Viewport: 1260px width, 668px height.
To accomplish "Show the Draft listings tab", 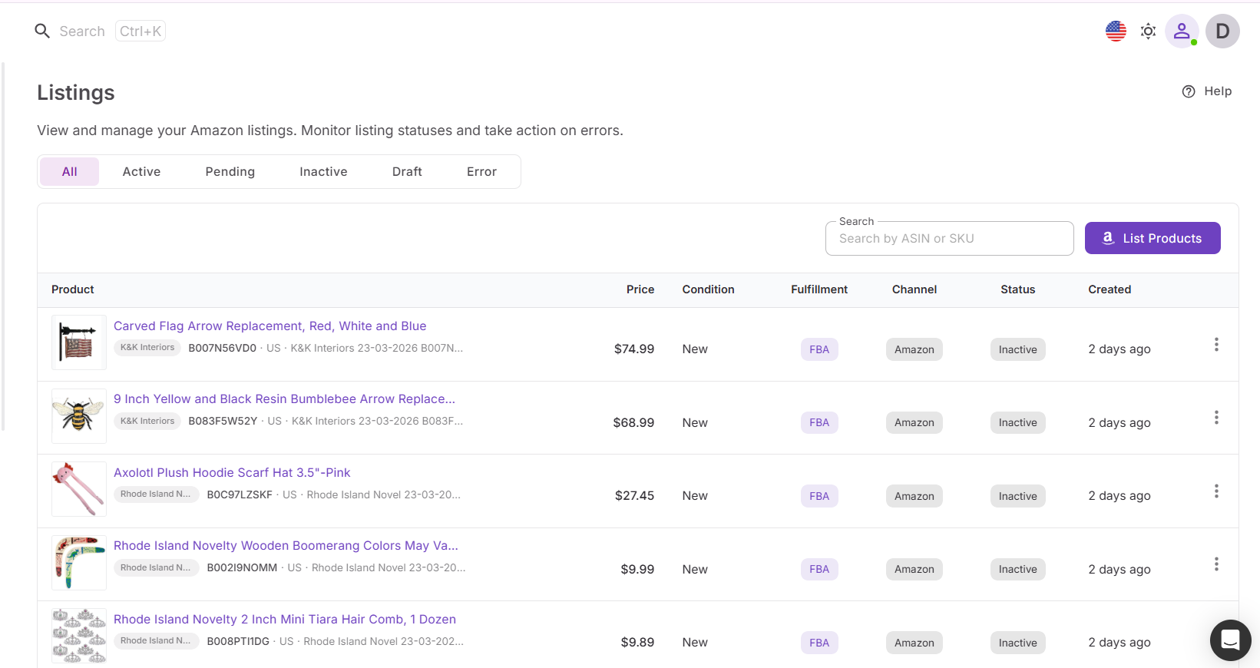I will tap(407, 172).
